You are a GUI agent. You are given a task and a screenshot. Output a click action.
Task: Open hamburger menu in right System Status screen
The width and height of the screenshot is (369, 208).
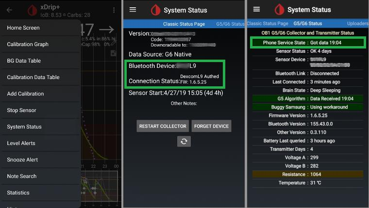tap(256, 9)
